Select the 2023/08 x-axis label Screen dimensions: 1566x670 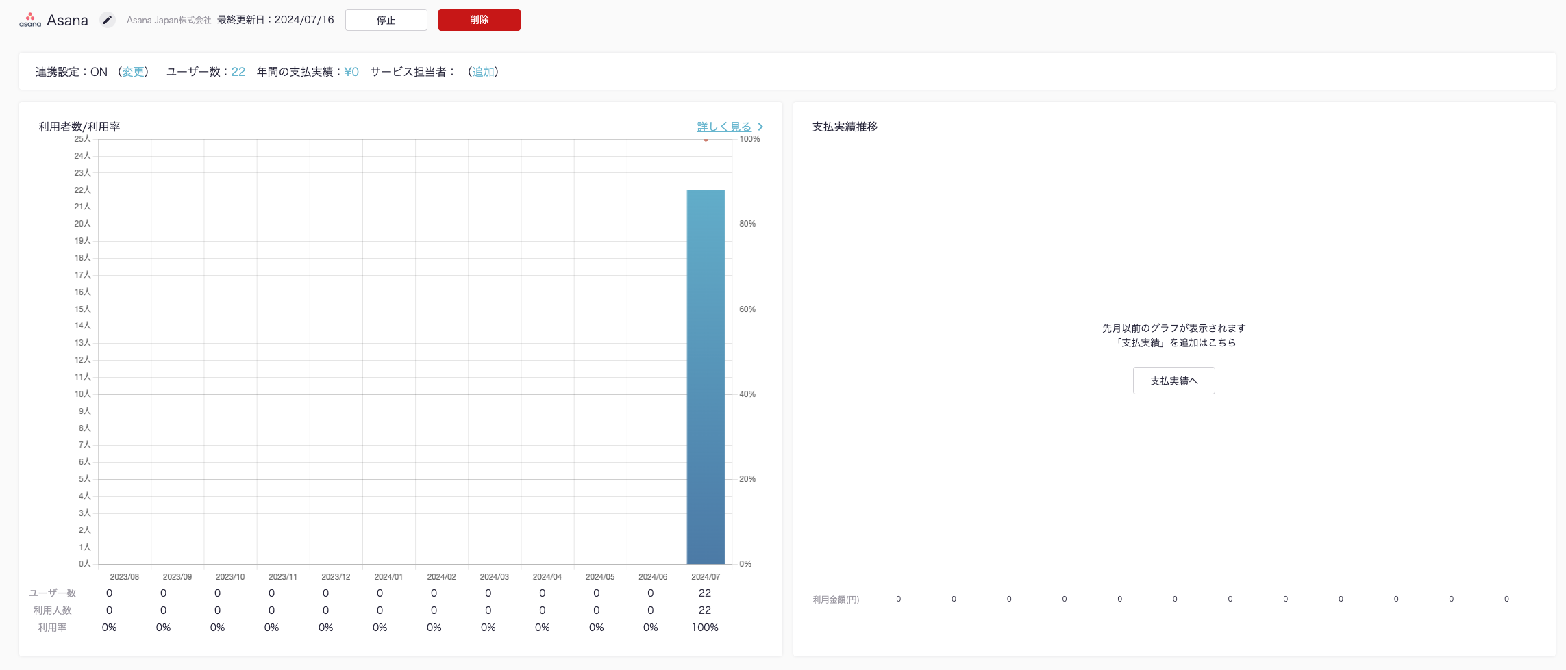pos(124,577)
